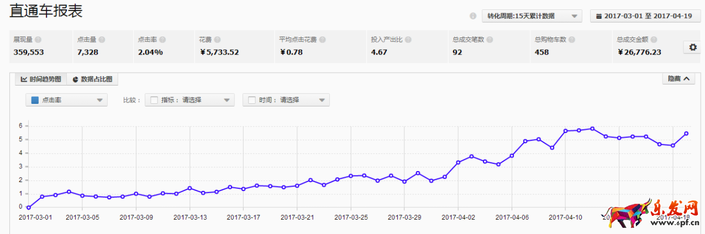The image size is (705, 234).
Task: Switch to 数据占比图 tab
Action: [x=92, y=79]
